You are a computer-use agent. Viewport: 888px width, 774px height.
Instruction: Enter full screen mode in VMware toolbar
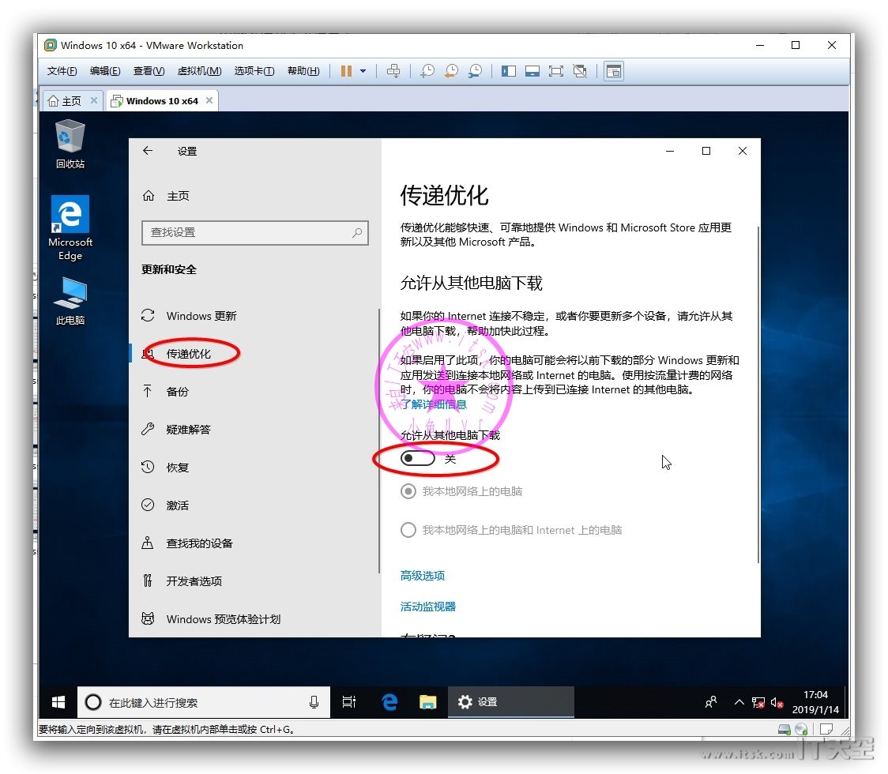pyautogui.click(x=556, y=71)
